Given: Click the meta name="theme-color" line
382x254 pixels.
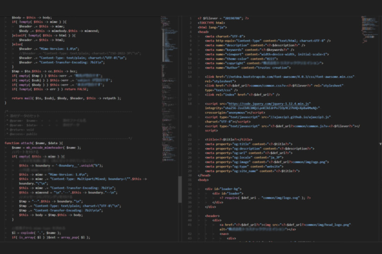Looking at the screenshot, I should point(241,59).
